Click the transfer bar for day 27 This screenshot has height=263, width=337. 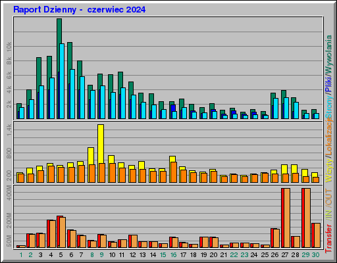point(286,218)
